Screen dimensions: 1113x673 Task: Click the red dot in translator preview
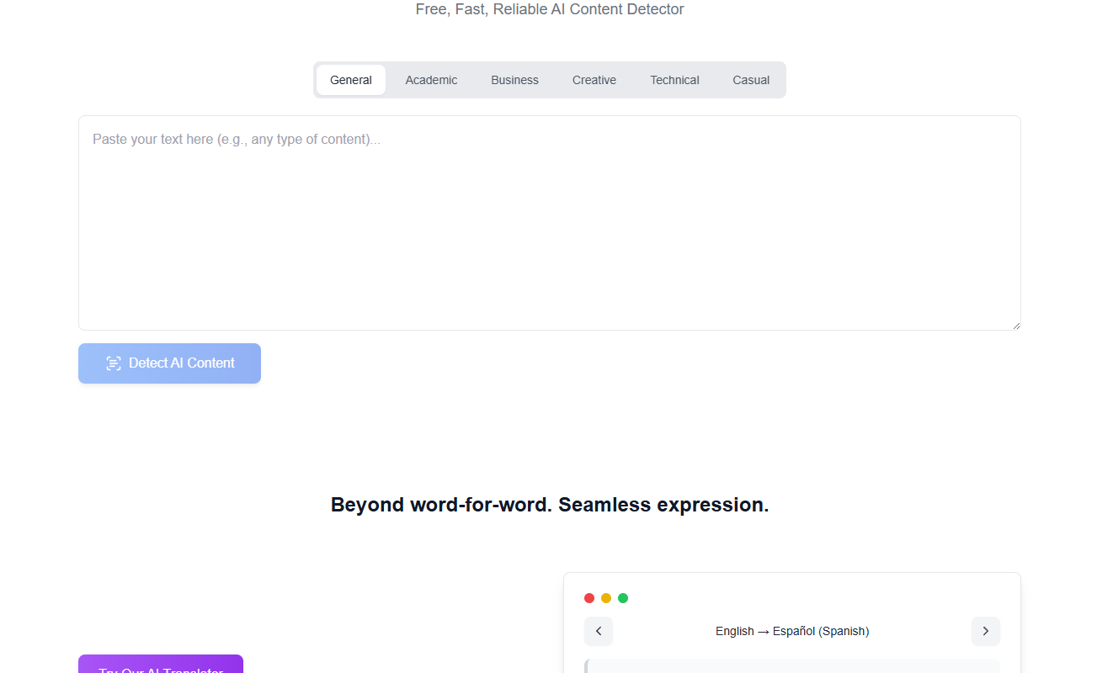tap(589, 598)
